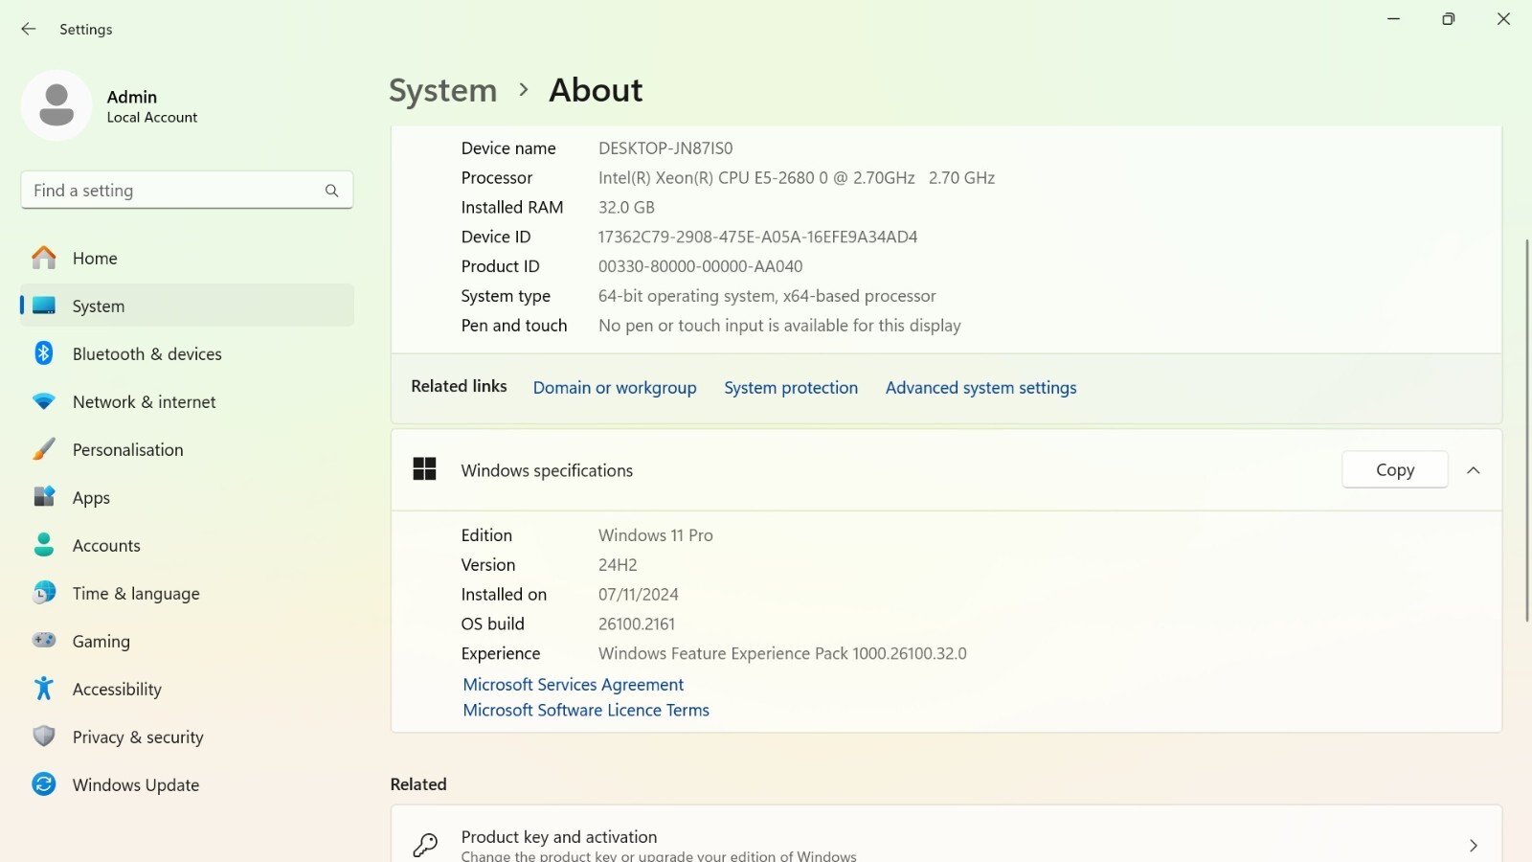
Task: Click the key icon for Product key and activation
Action: tap(424, 845)
